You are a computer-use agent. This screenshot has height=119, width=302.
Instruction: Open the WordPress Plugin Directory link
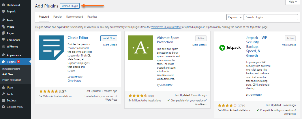tap(166, 27)
